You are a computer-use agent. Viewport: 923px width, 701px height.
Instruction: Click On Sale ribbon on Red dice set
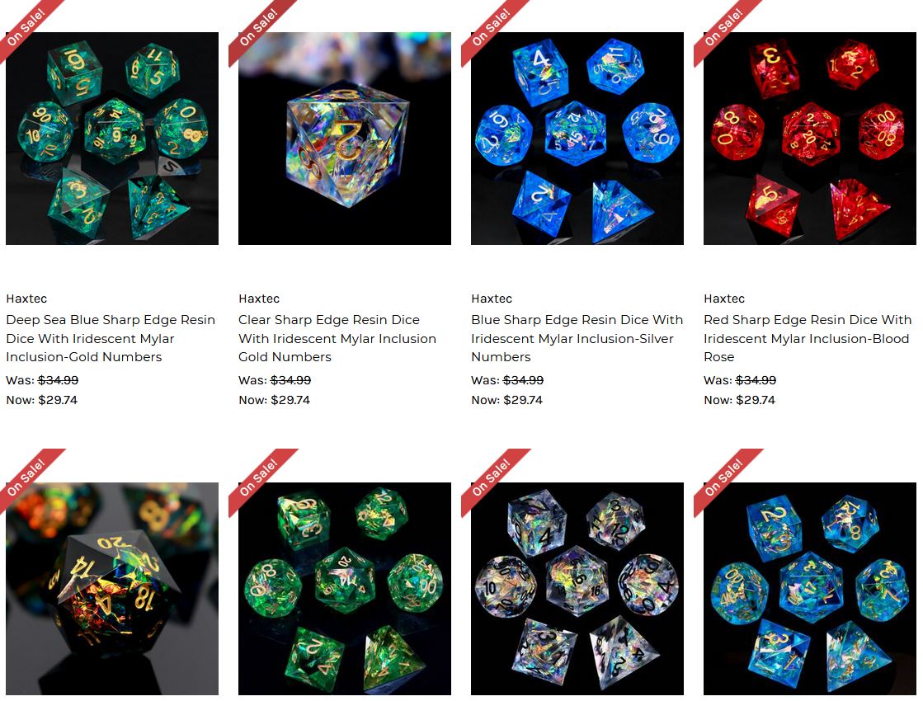724,26
